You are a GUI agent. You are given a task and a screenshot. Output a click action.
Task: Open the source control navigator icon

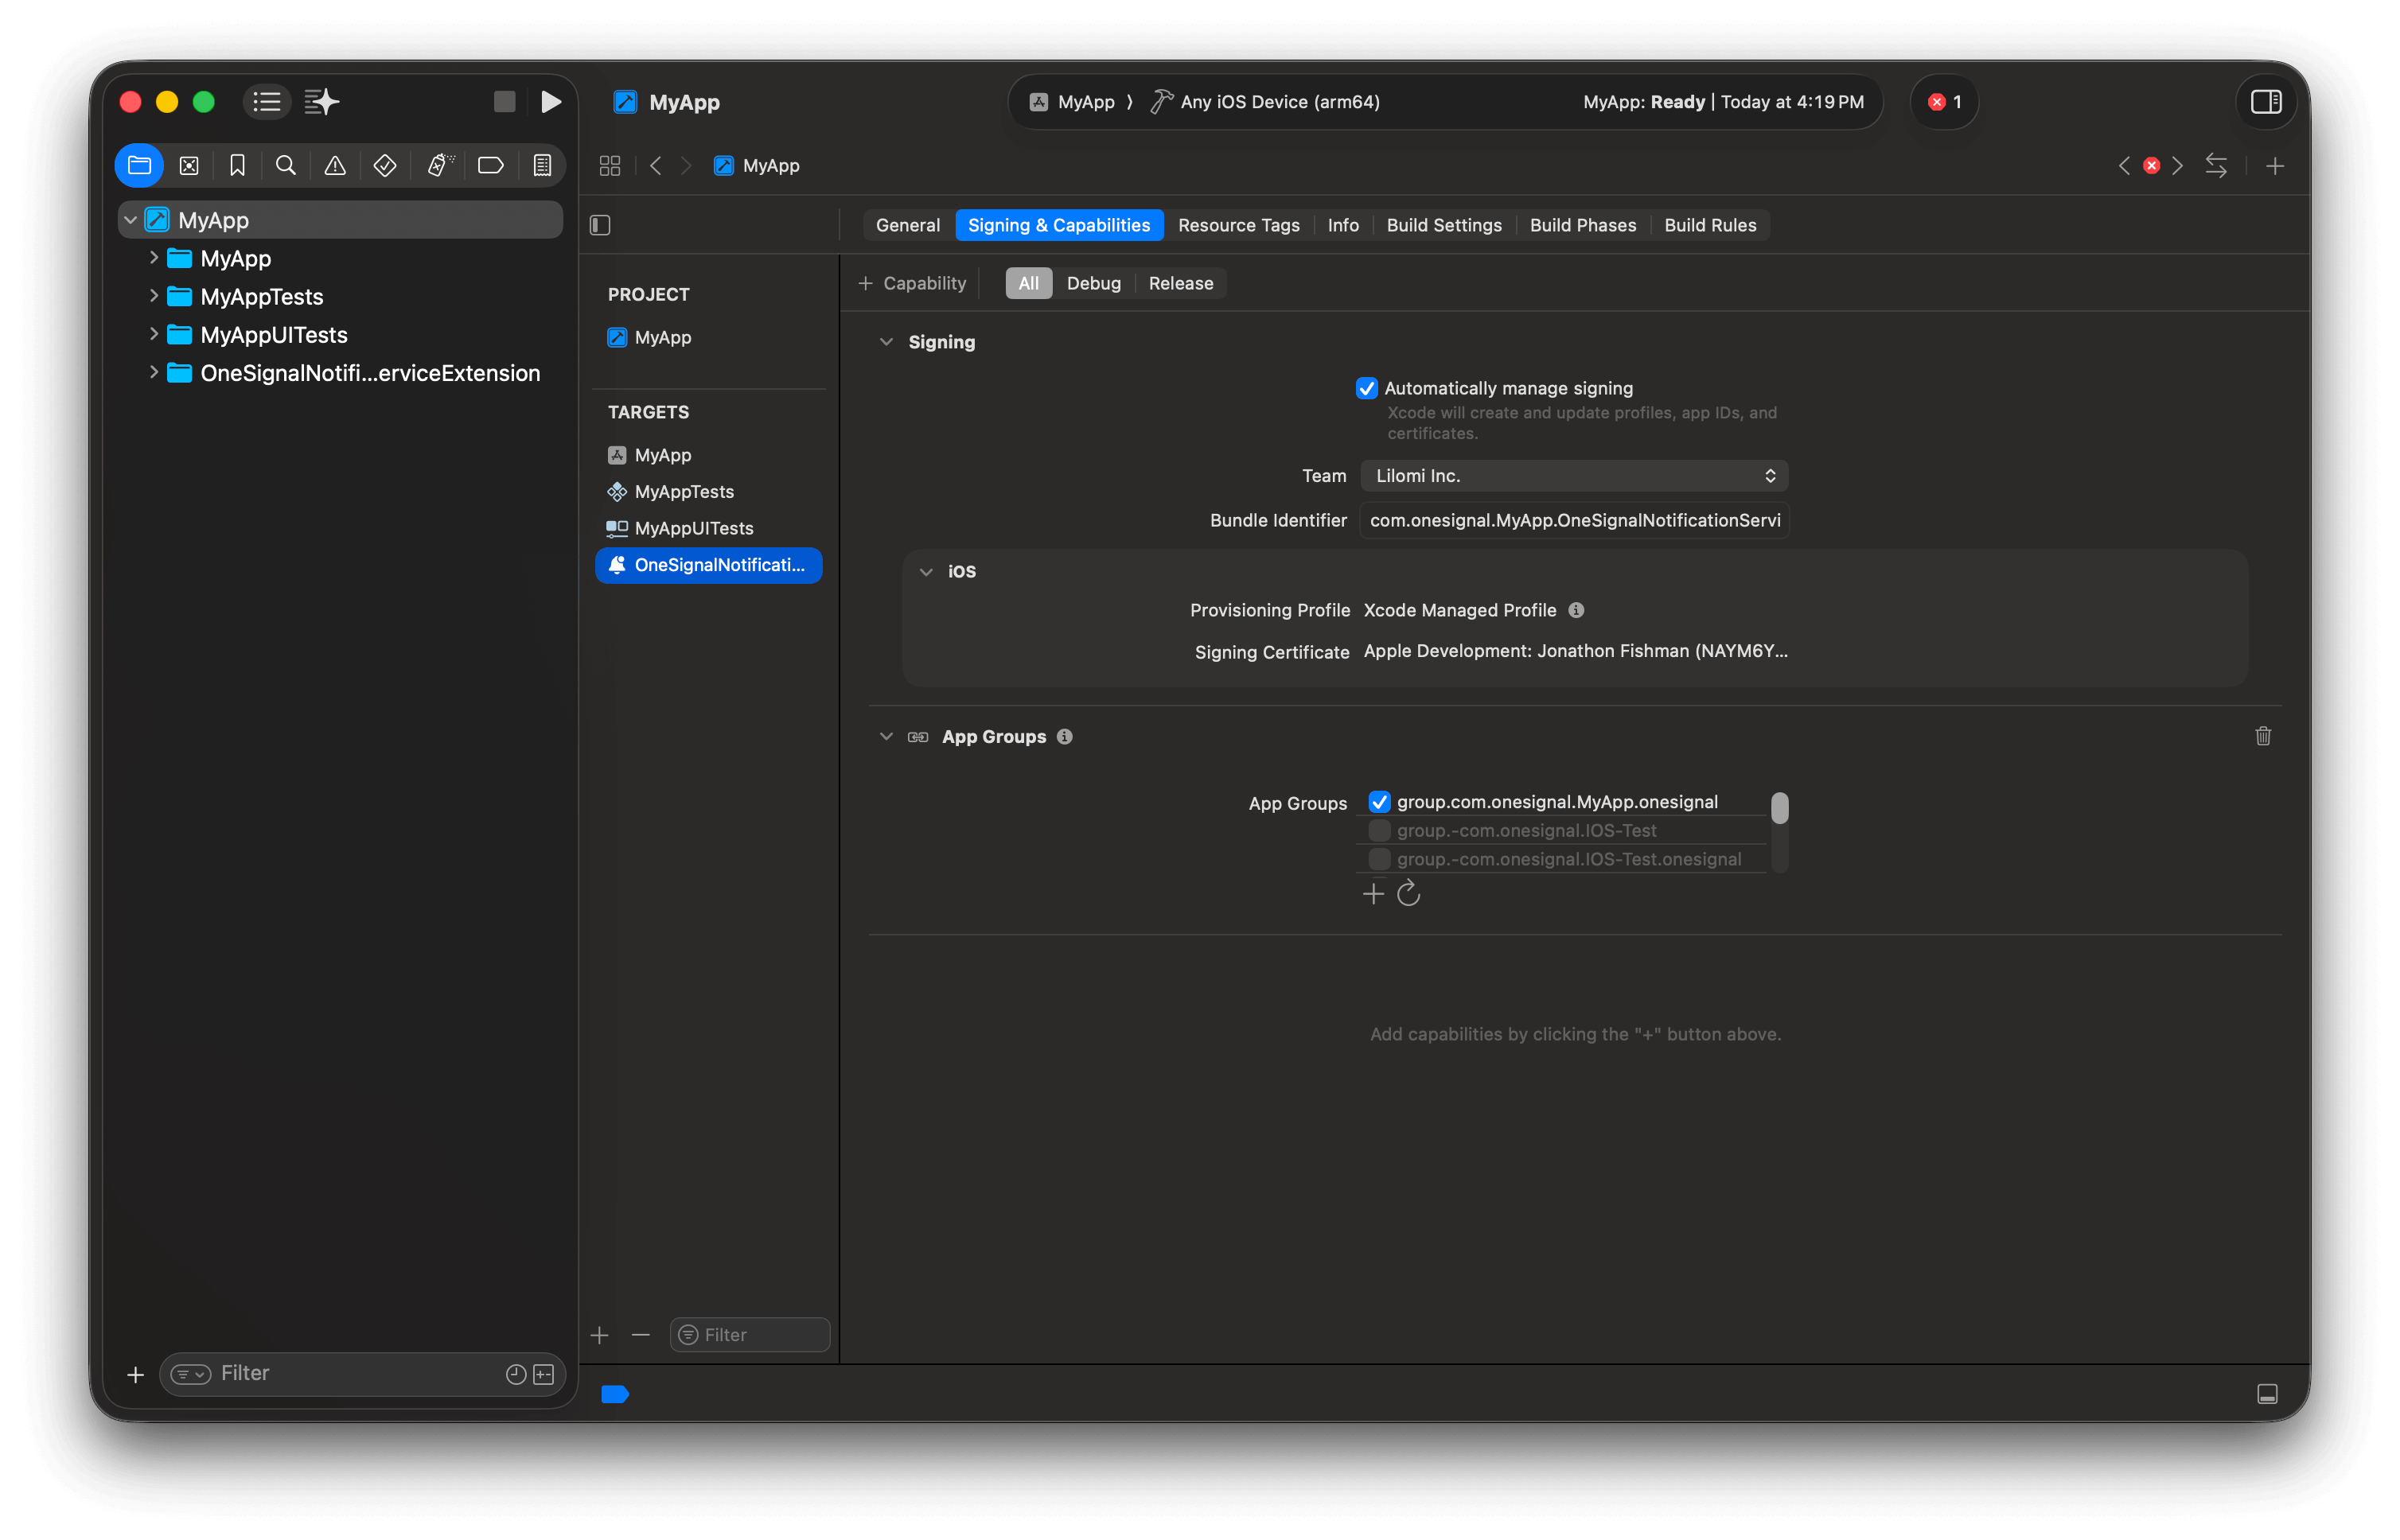pyautogui.click(x=189, y=166)
